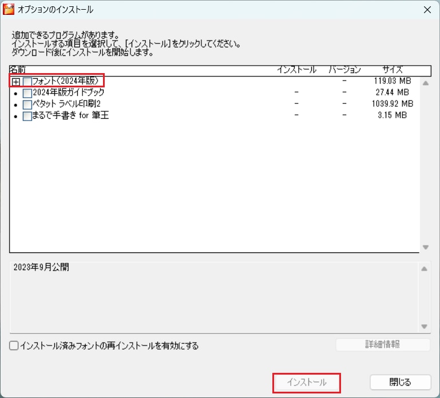The width and height of the screenshot is (440, 398).
Task: Select the バージョン column header
Action: [x=344, y=70]
